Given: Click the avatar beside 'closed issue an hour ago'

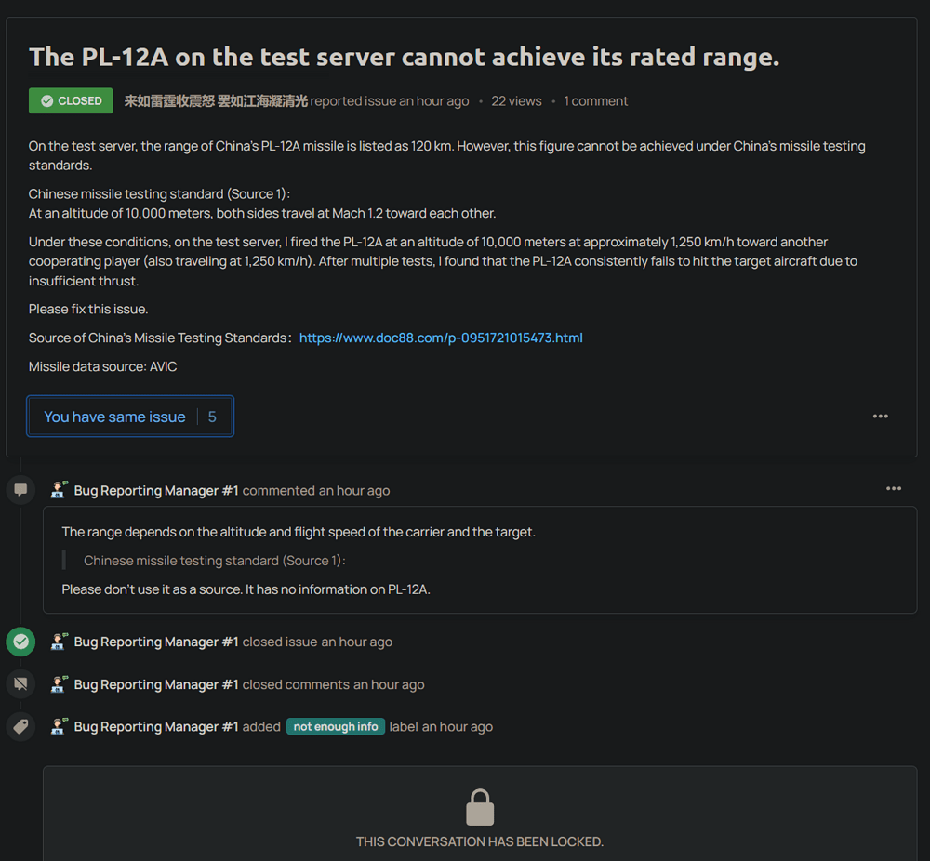Looking at the screenshot, I should click(60, 642).
